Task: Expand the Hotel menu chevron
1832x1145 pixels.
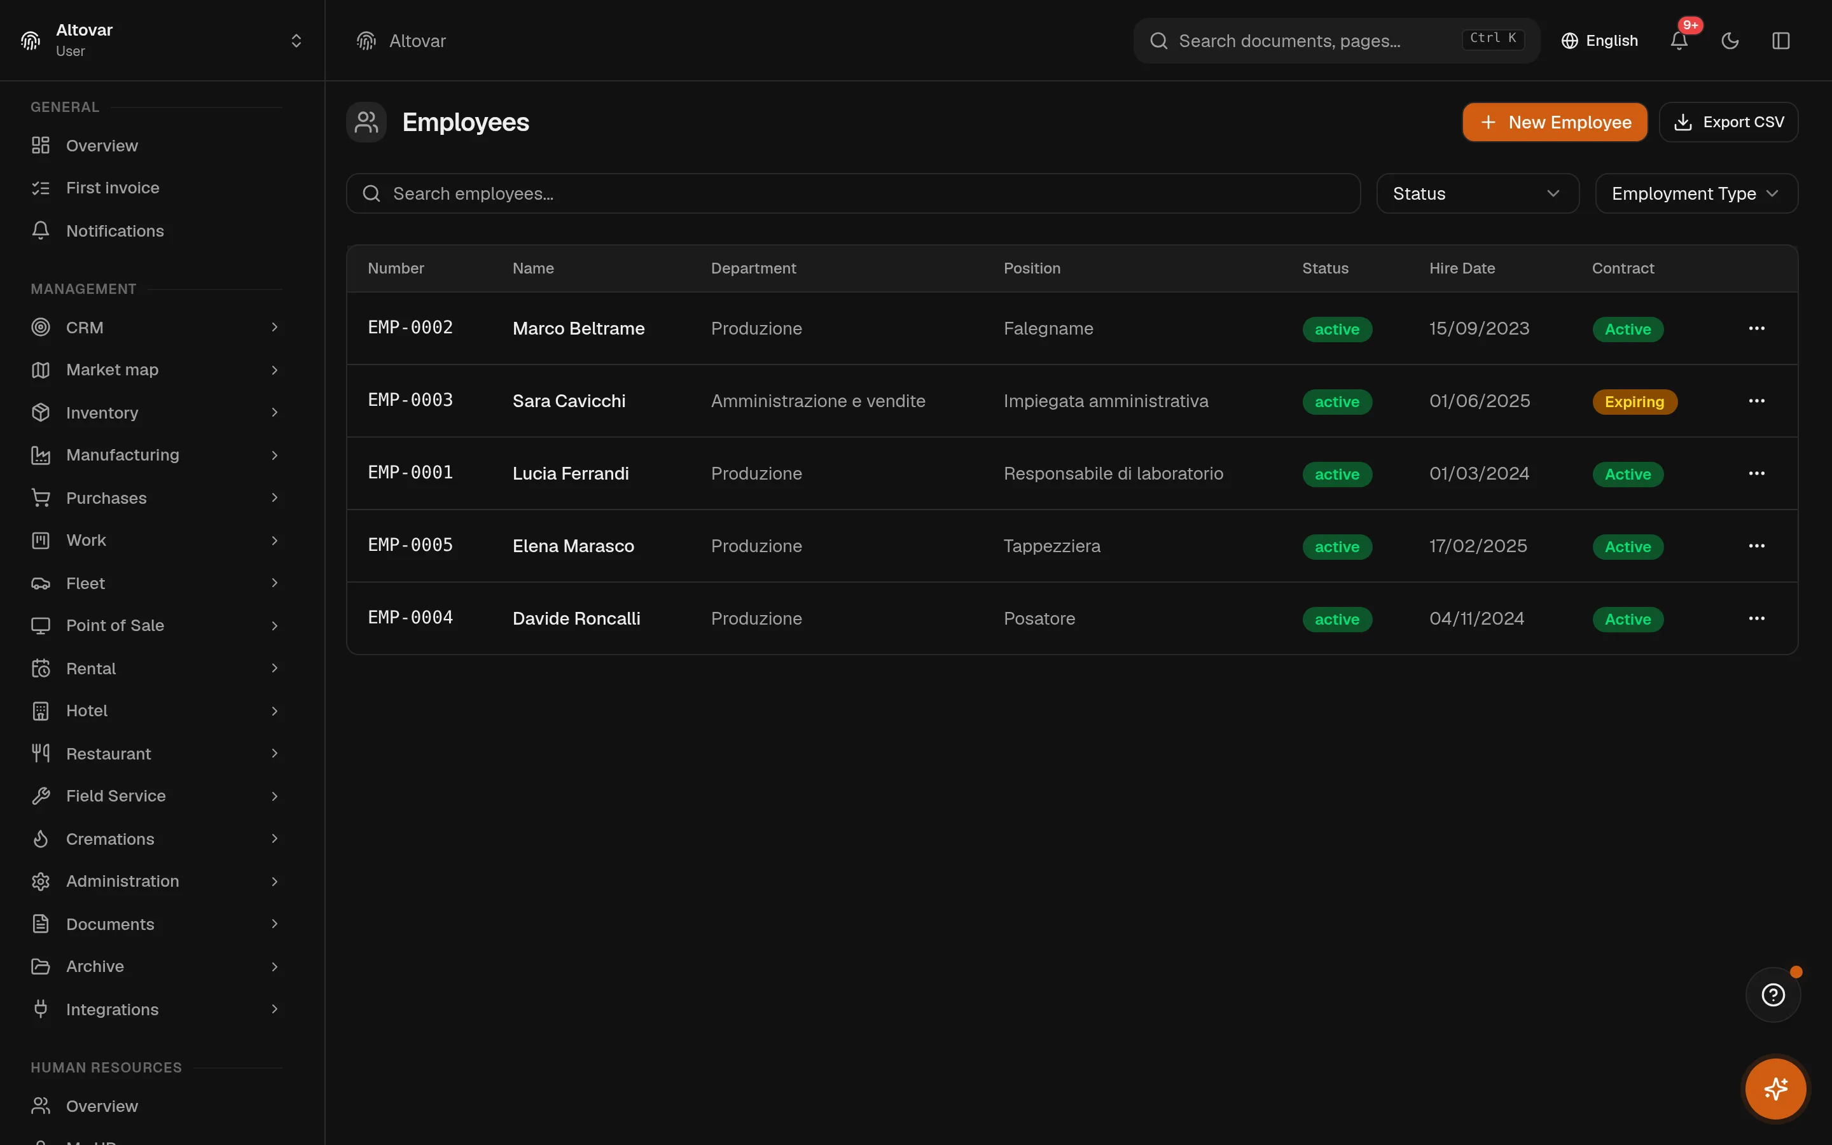Action: click(x=275, y=711)
